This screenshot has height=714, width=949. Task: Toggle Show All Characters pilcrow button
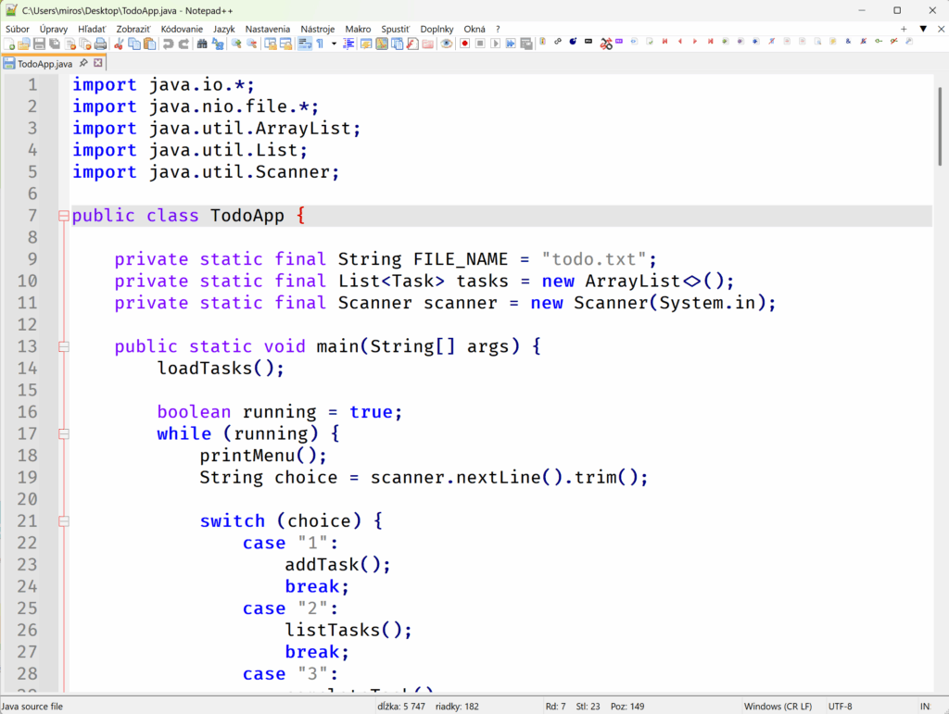[x=320, y=44]
